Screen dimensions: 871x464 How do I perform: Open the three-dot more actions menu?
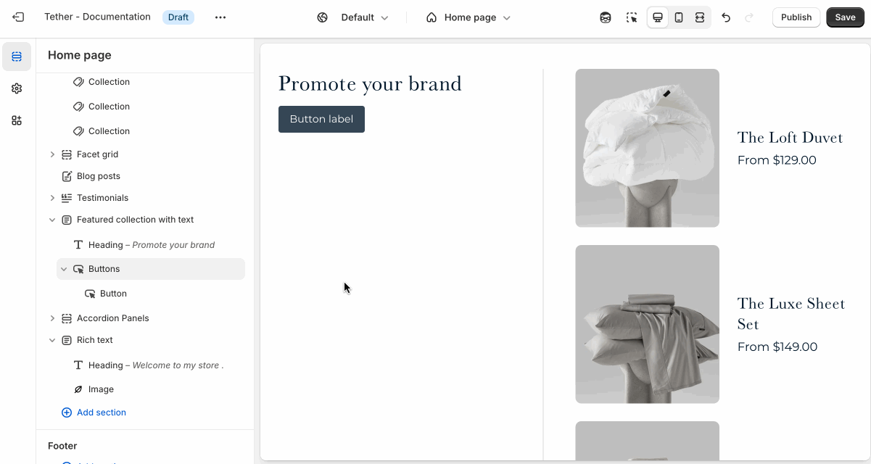220,17
